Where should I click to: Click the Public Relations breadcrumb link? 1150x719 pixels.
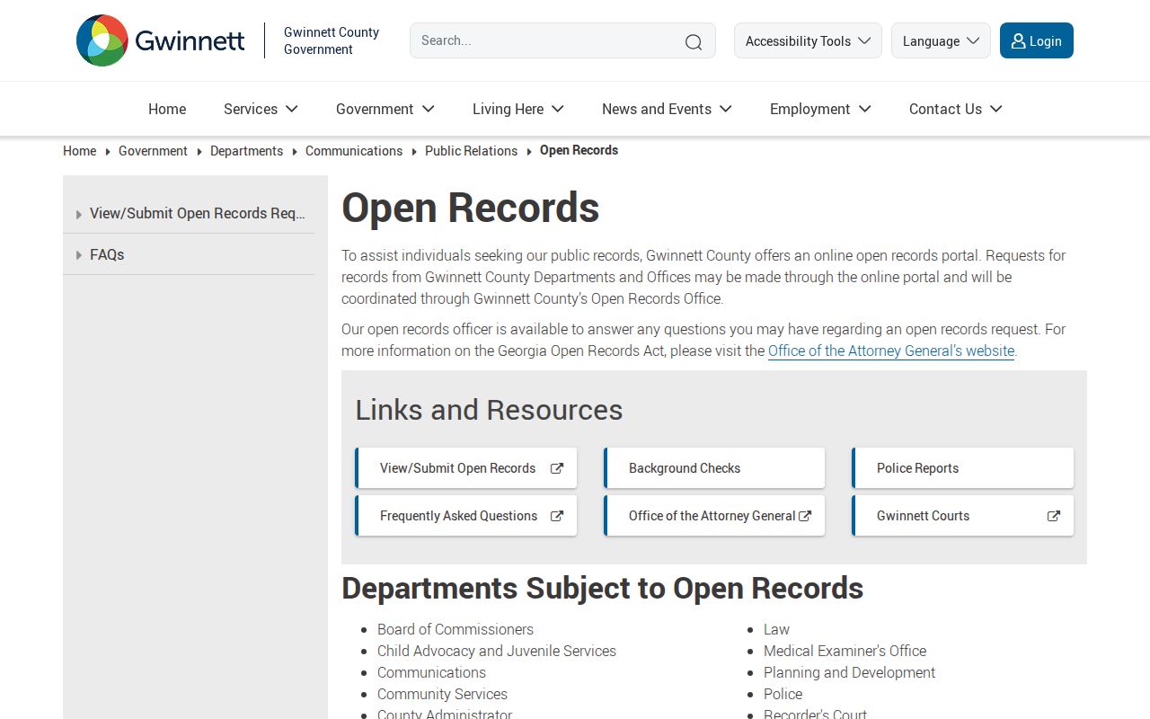471,151
